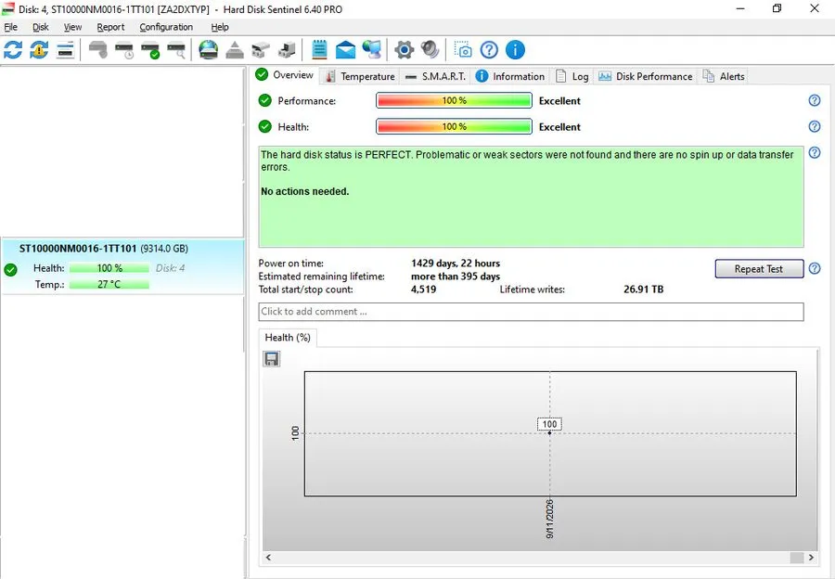Click the Repeat Test button

pos(759,269)
